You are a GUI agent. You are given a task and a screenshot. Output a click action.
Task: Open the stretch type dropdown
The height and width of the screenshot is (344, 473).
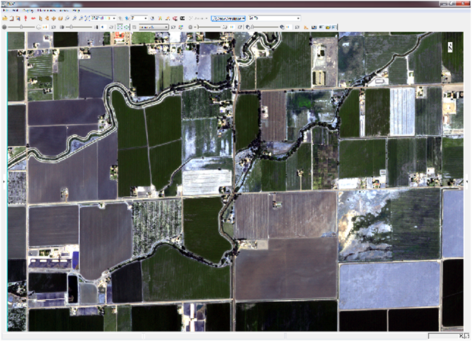[x=166, y=27]
